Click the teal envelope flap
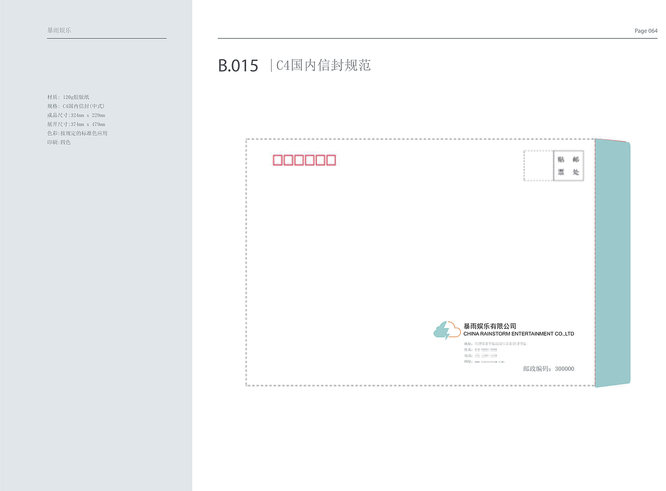This screenshot has width=666, height=491. tap(612, 263)
